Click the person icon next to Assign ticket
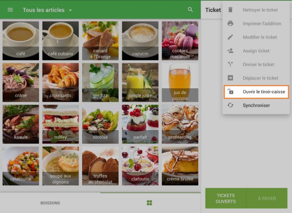Screen dimensions: 292x213 230,51
